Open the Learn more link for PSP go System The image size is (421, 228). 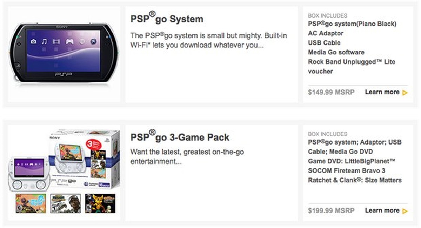pos(382,92)
